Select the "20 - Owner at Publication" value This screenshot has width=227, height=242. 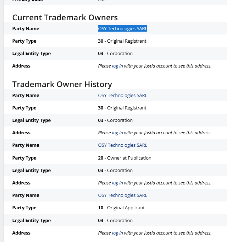pos(124,158)
